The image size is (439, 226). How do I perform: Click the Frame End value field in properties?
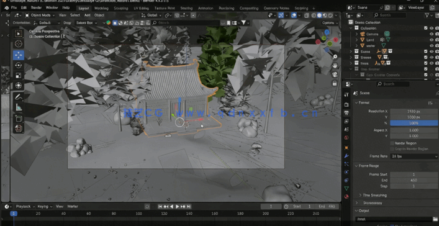(414, 180)
